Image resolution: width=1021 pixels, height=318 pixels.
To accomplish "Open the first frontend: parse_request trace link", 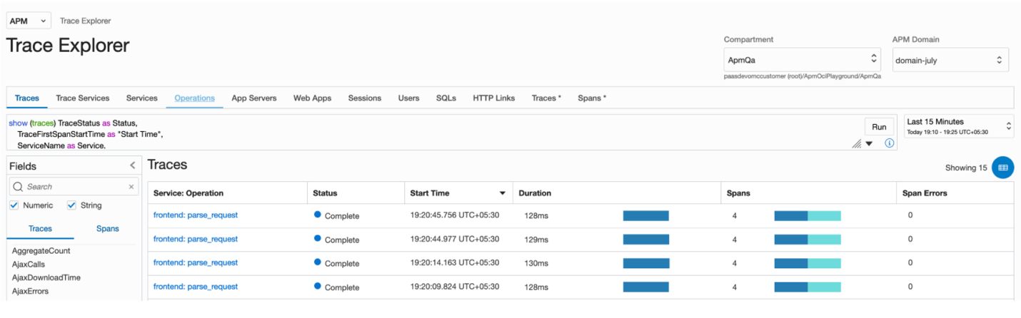I will [196, 215].
